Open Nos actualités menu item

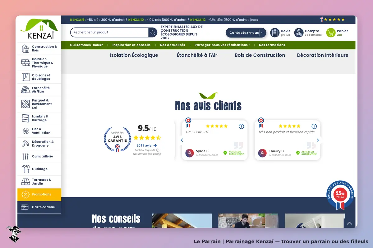[173, 45]
